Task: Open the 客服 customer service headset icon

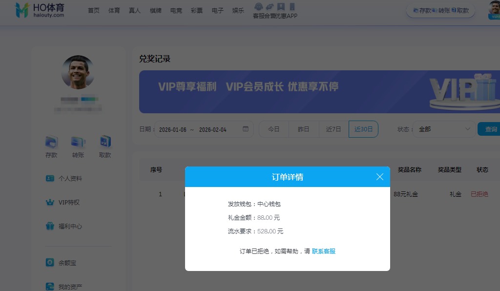Action: [258, 6]
